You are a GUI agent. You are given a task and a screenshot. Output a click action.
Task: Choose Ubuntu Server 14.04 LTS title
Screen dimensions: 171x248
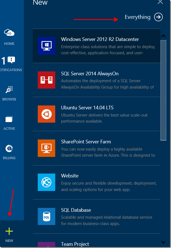tap(87, 108)
